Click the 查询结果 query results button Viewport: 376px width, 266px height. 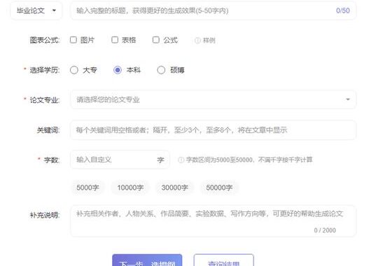224,260
